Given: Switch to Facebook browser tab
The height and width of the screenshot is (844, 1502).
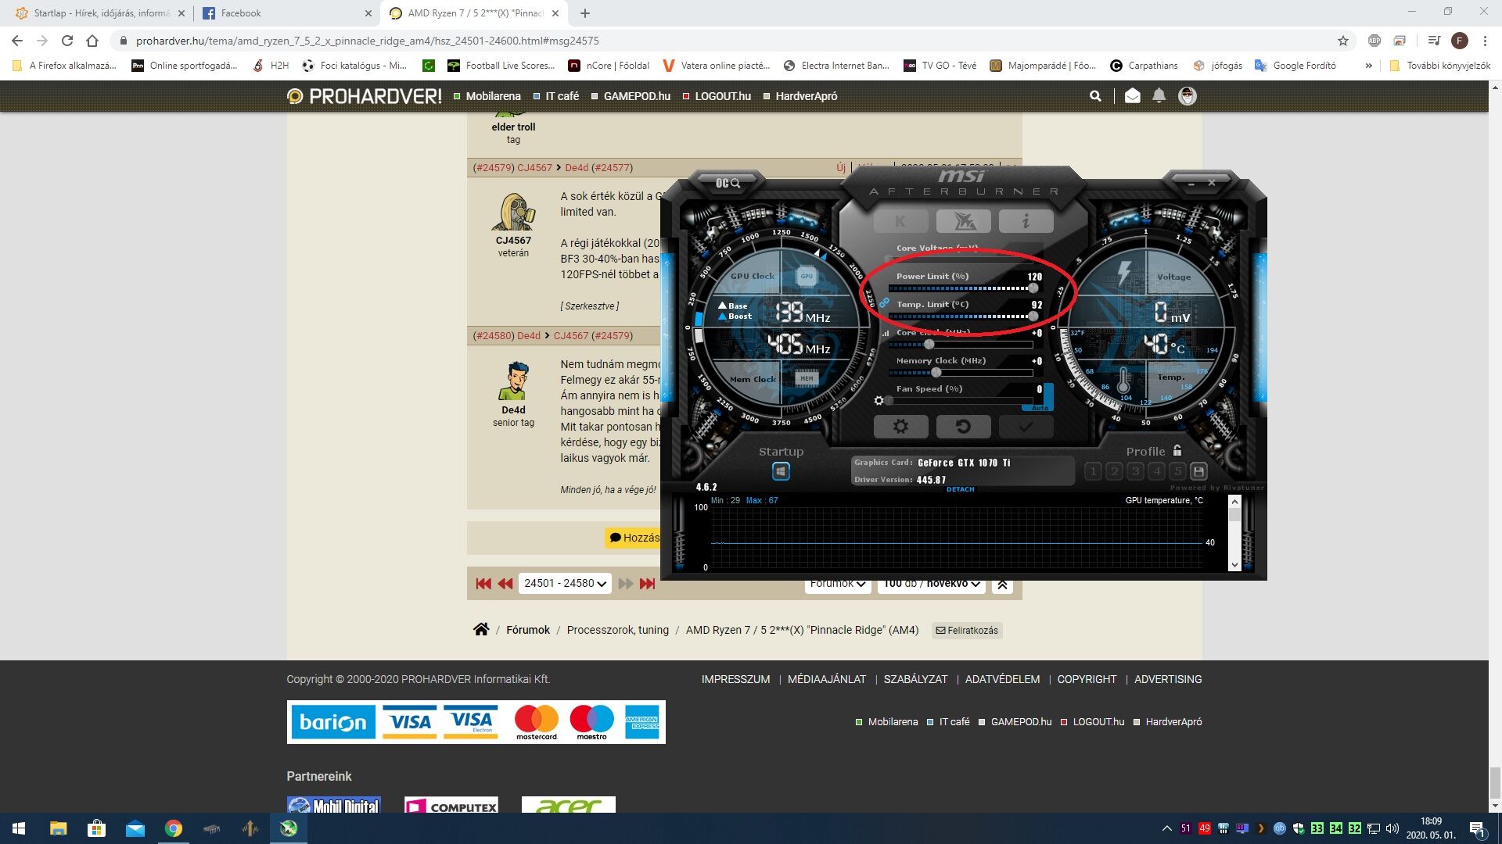Looking at the screenshot, I should (x=288, y=13).
